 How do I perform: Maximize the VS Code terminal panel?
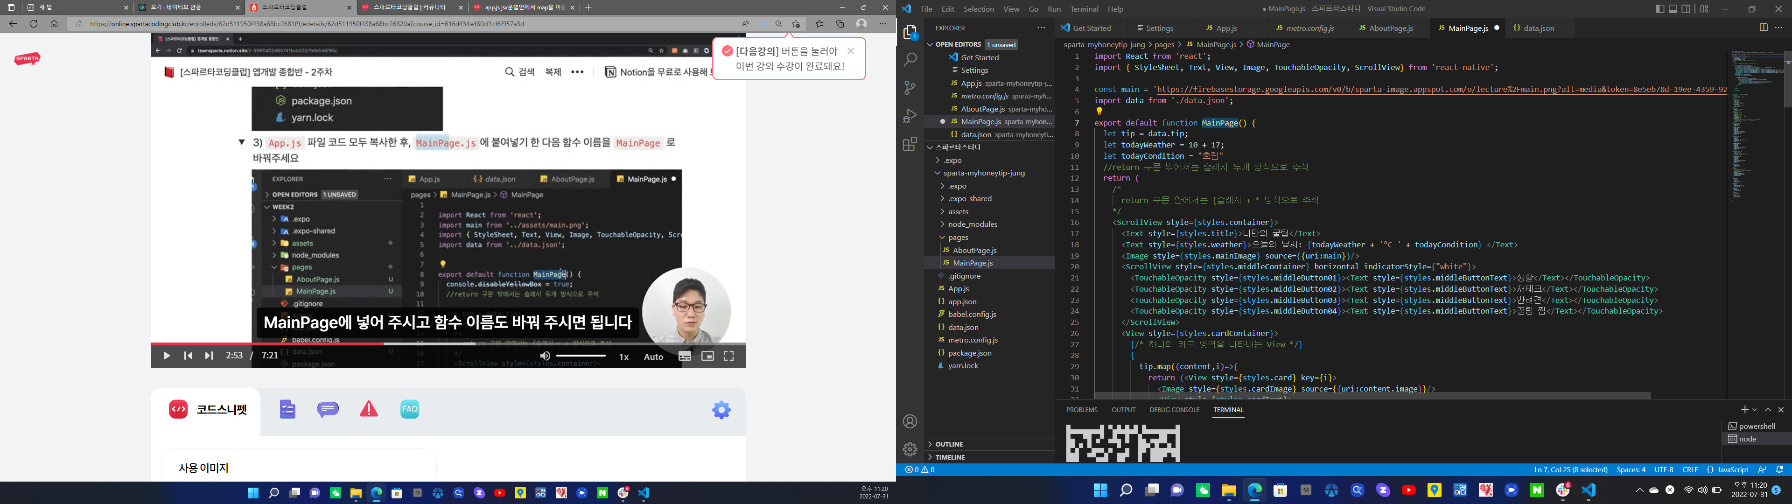point(1768,410)
